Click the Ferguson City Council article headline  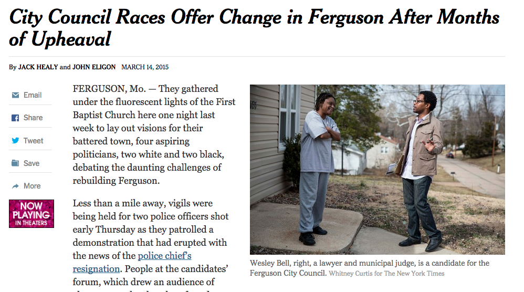(x=254, y=28)
